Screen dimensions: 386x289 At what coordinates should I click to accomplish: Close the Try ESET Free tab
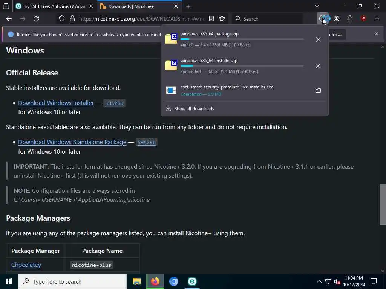[91, 6]
